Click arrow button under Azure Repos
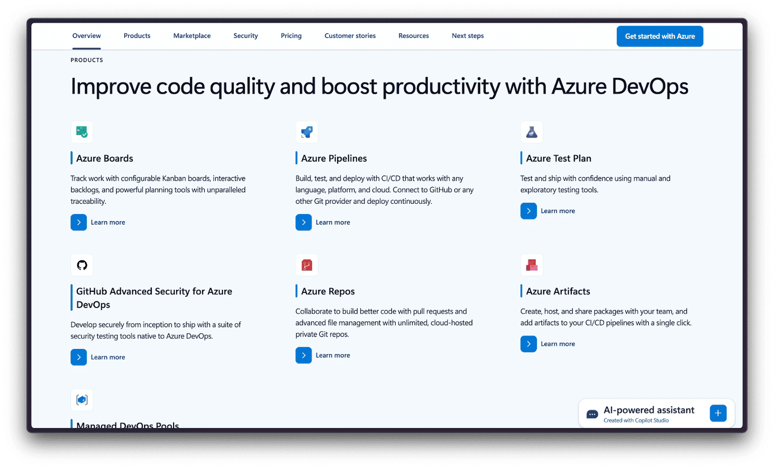Image resolution: width=774 pixels, height=468 pixels. click(303, 355)
